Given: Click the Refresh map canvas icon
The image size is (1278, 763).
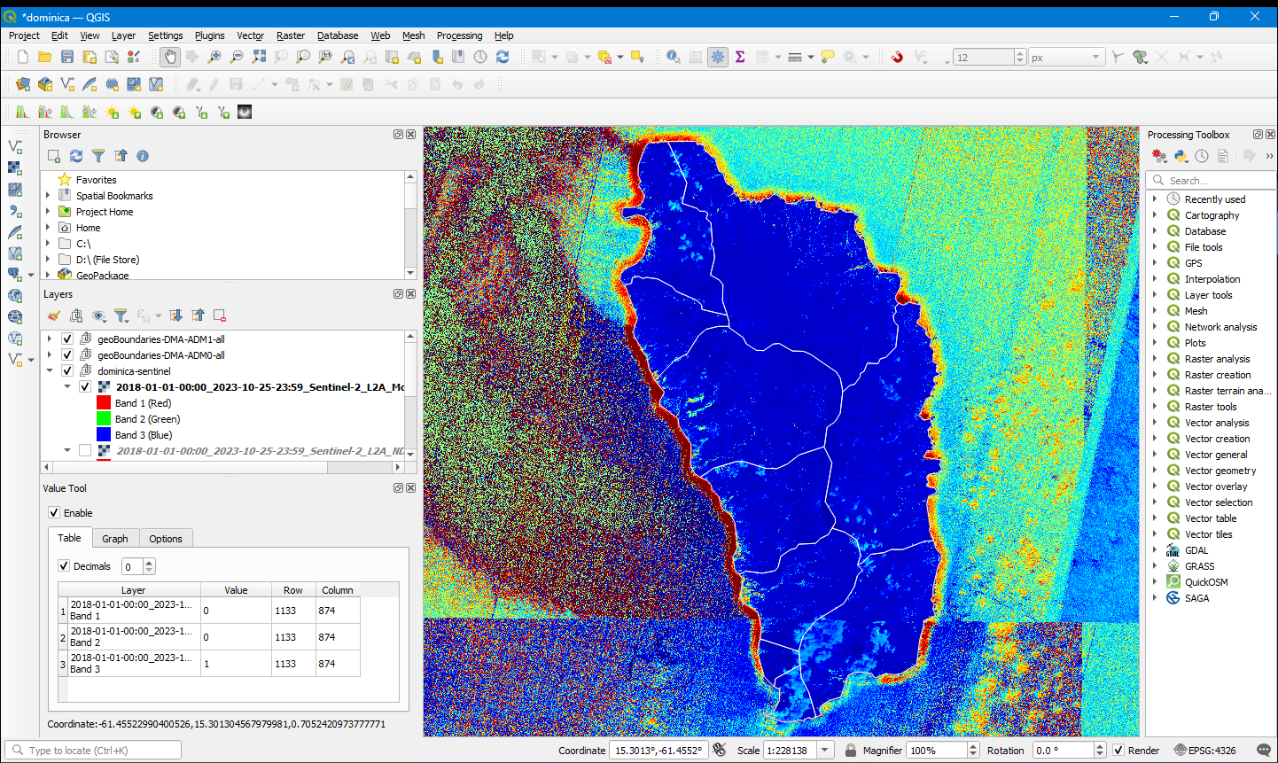Looking at the screenshot, I should click(503, 56).
